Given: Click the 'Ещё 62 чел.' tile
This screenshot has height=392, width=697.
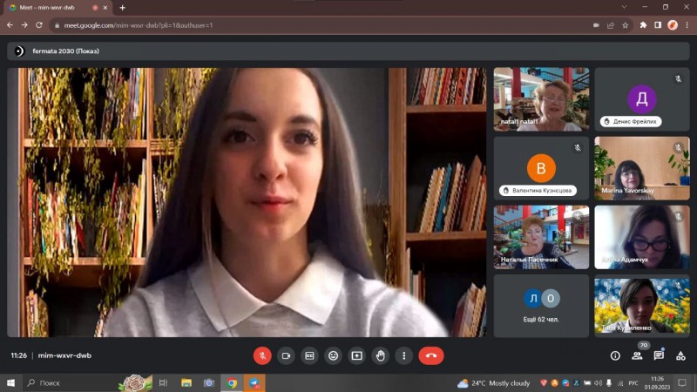Looking at the screenshot, I should pyautogui.click(x=541, y=306).
